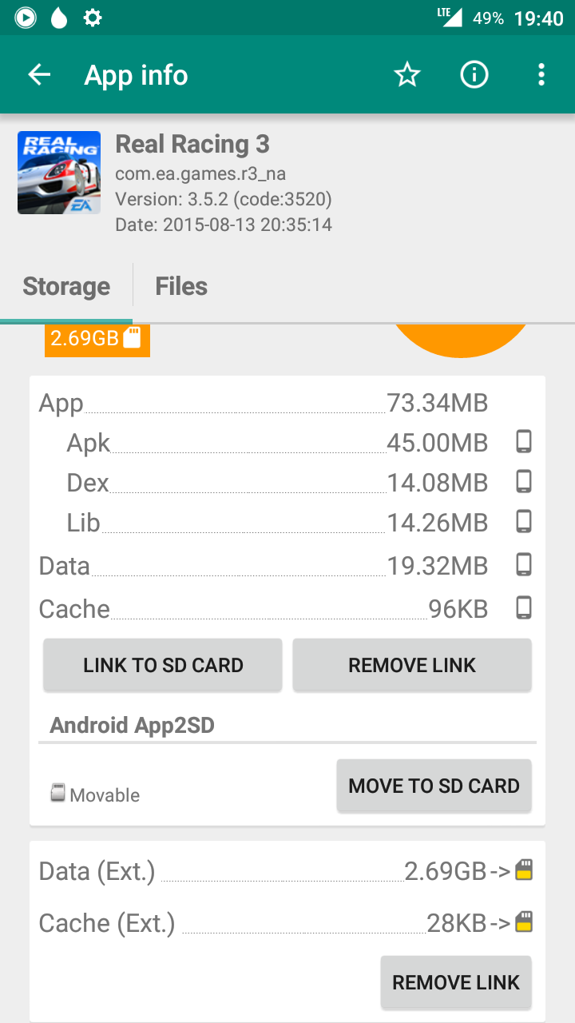The height and width of the screenshot is (1023, 575).
Task: Tap the phone icon next to Data
Action: pos(524,565)
